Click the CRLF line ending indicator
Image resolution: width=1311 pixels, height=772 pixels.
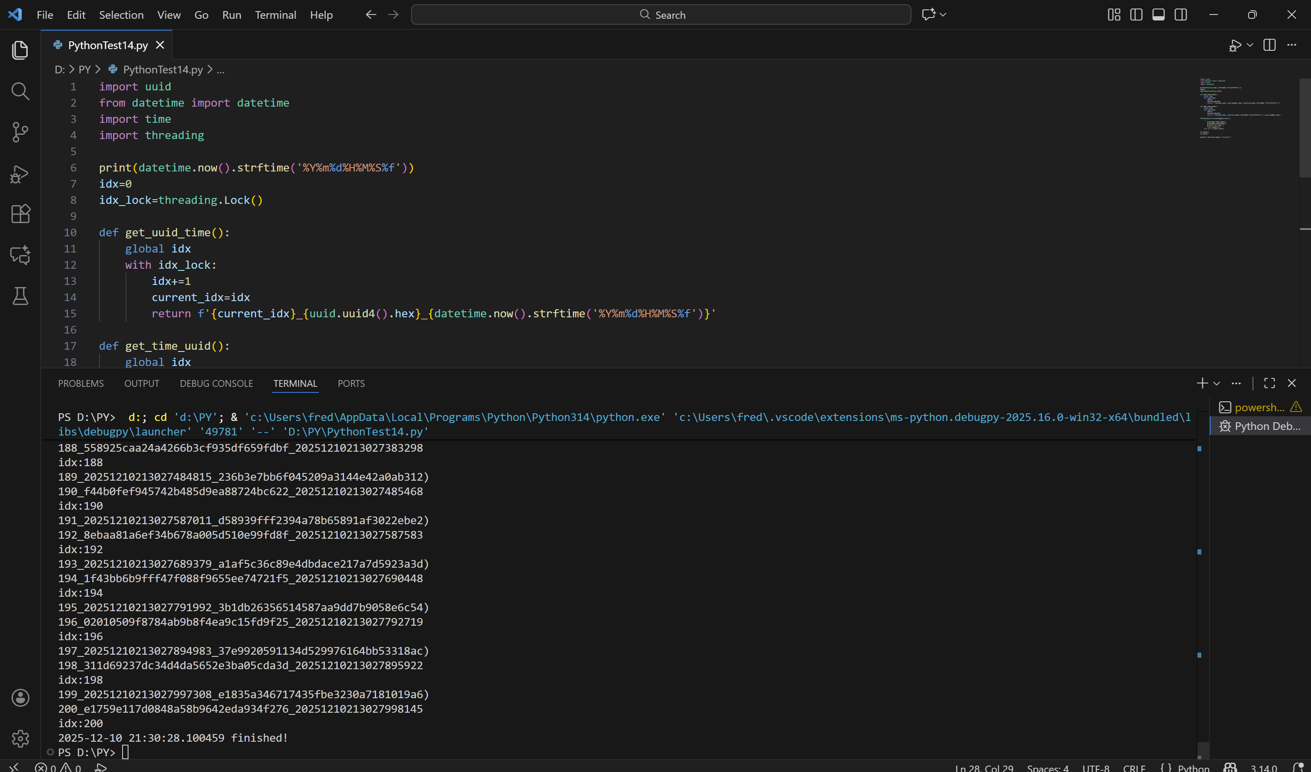click(x=1134, y=767)
